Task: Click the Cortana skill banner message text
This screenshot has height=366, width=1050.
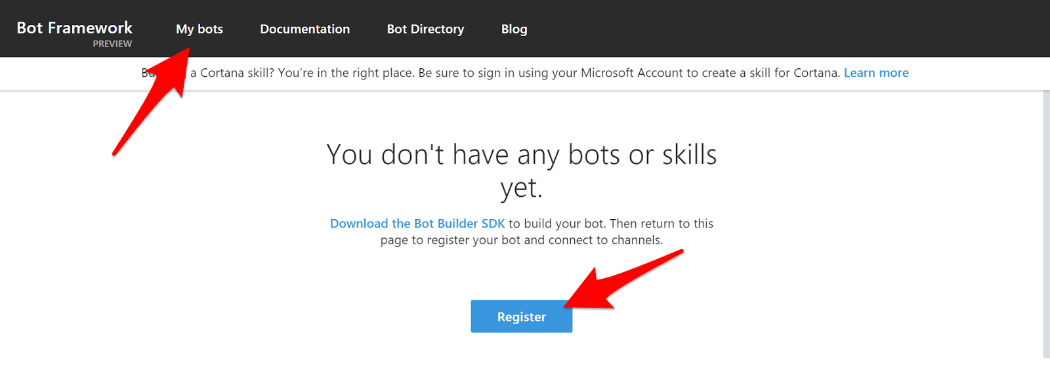Action: [459, 73]
